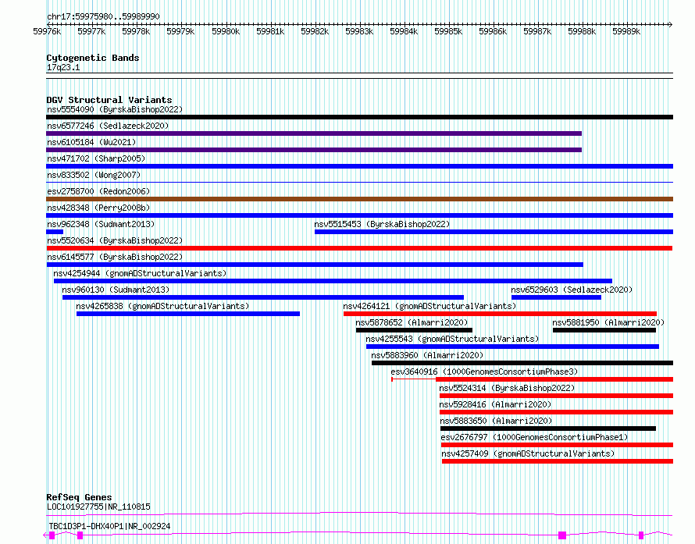
Task: Click the red nsv4264121 variant bar
Action: click(500, 314)
